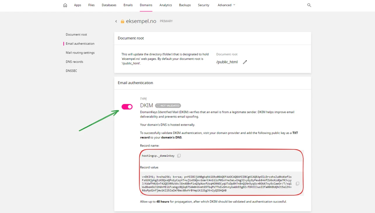Screen dimensions: 375x213
Task: Click the 48 hours propagation note
Action: click(213, 202)
